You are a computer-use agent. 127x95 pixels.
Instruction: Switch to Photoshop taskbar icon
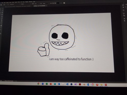pos(71,84)
